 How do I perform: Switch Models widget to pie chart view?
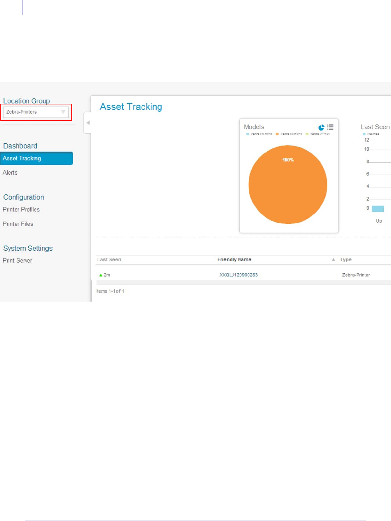pos(321,127)
